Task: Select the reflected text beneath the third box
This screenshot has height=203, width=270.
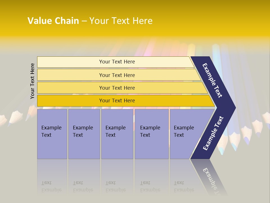Action: (x=115, y=187)
